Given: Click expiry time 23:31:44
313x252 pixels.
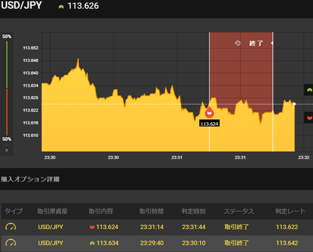Looking at the screenshot, I should click(194, 227).
